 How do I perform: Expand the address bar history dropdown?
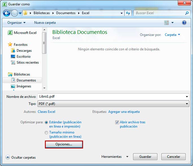point(122,13)
